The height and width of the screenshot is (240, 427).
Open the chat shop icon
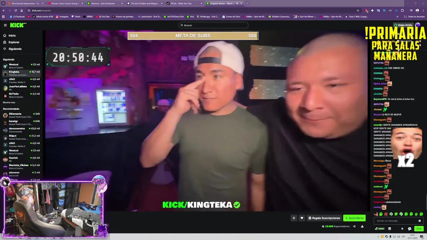pos(389,229)
